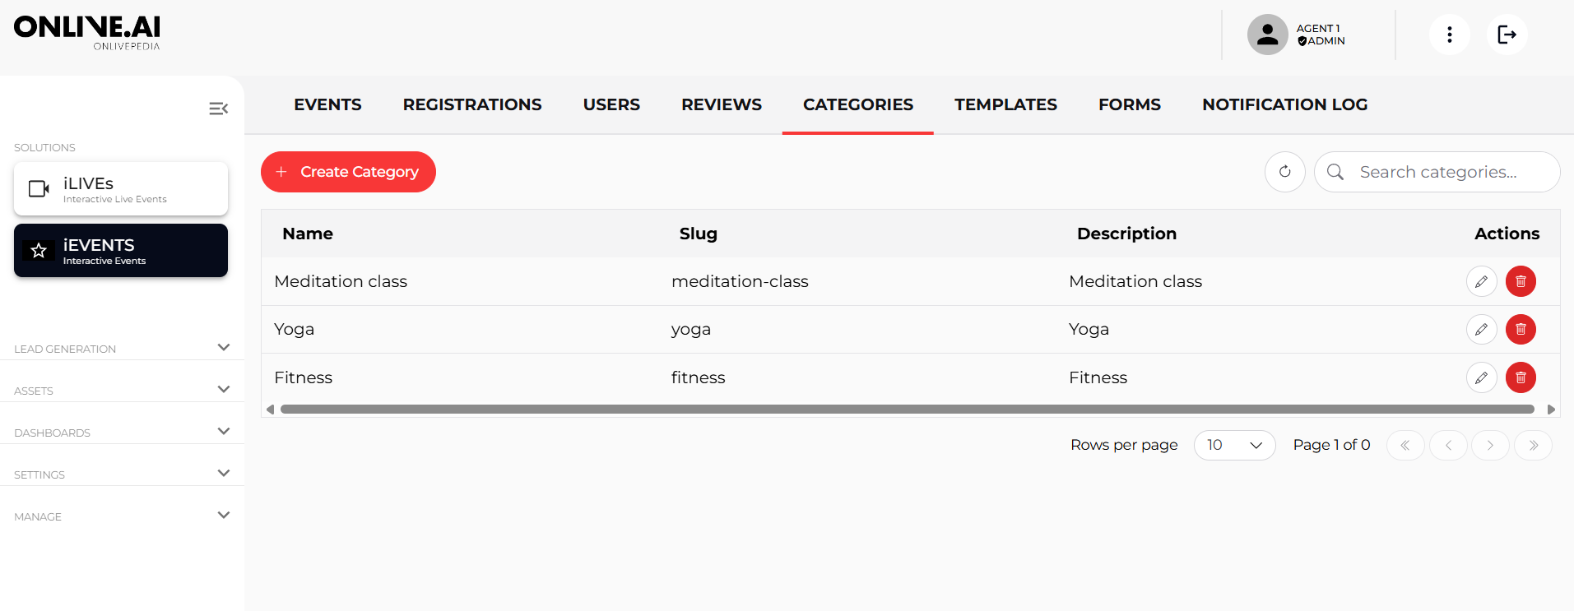Click the refresh categories icon

[1284, 172]
